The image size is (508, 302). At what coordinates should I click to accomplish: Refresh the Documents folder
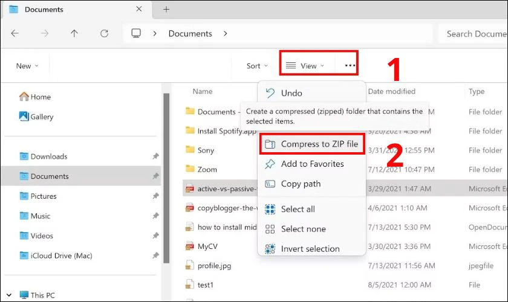click(104, 33)
